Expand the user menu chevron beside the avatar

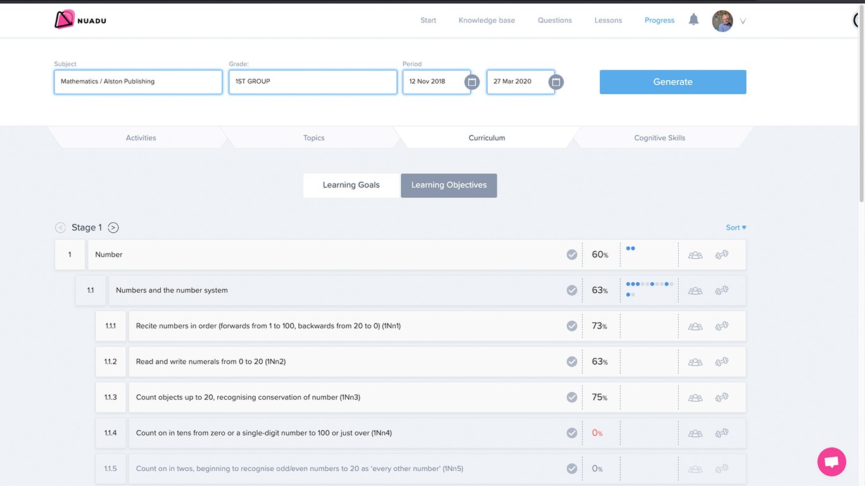click(743, 22)
